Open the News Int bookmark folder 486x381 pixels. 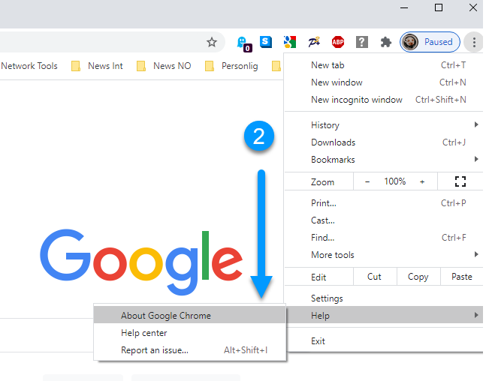click(x=97, y=66)
